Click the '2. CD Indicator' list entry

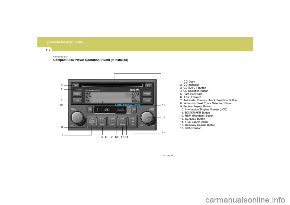pyautogui.click(x=190, y=85)
